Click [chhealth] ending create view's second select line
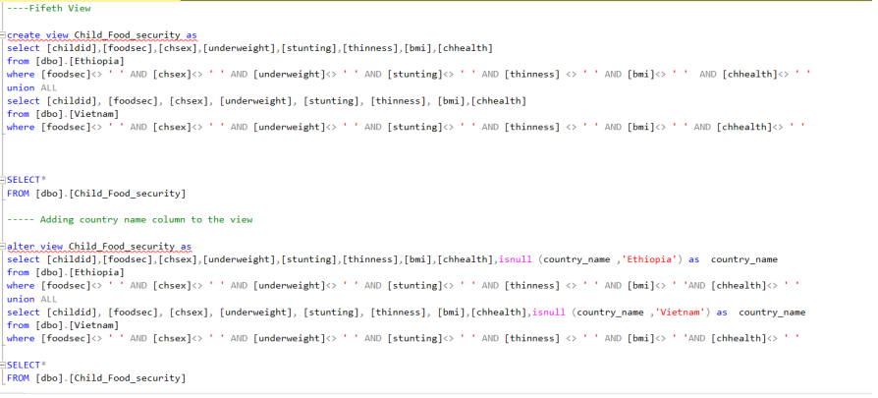 498,101
